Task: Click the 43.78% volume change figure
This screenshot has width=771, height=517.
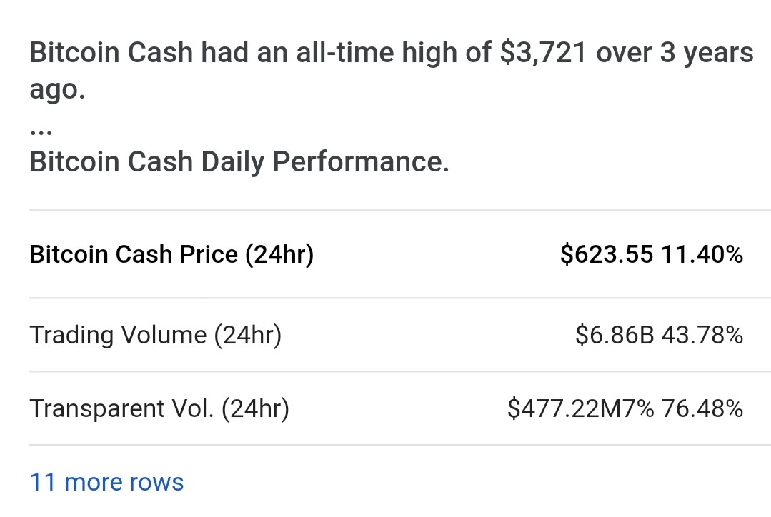Action: (x=702, y=335)
